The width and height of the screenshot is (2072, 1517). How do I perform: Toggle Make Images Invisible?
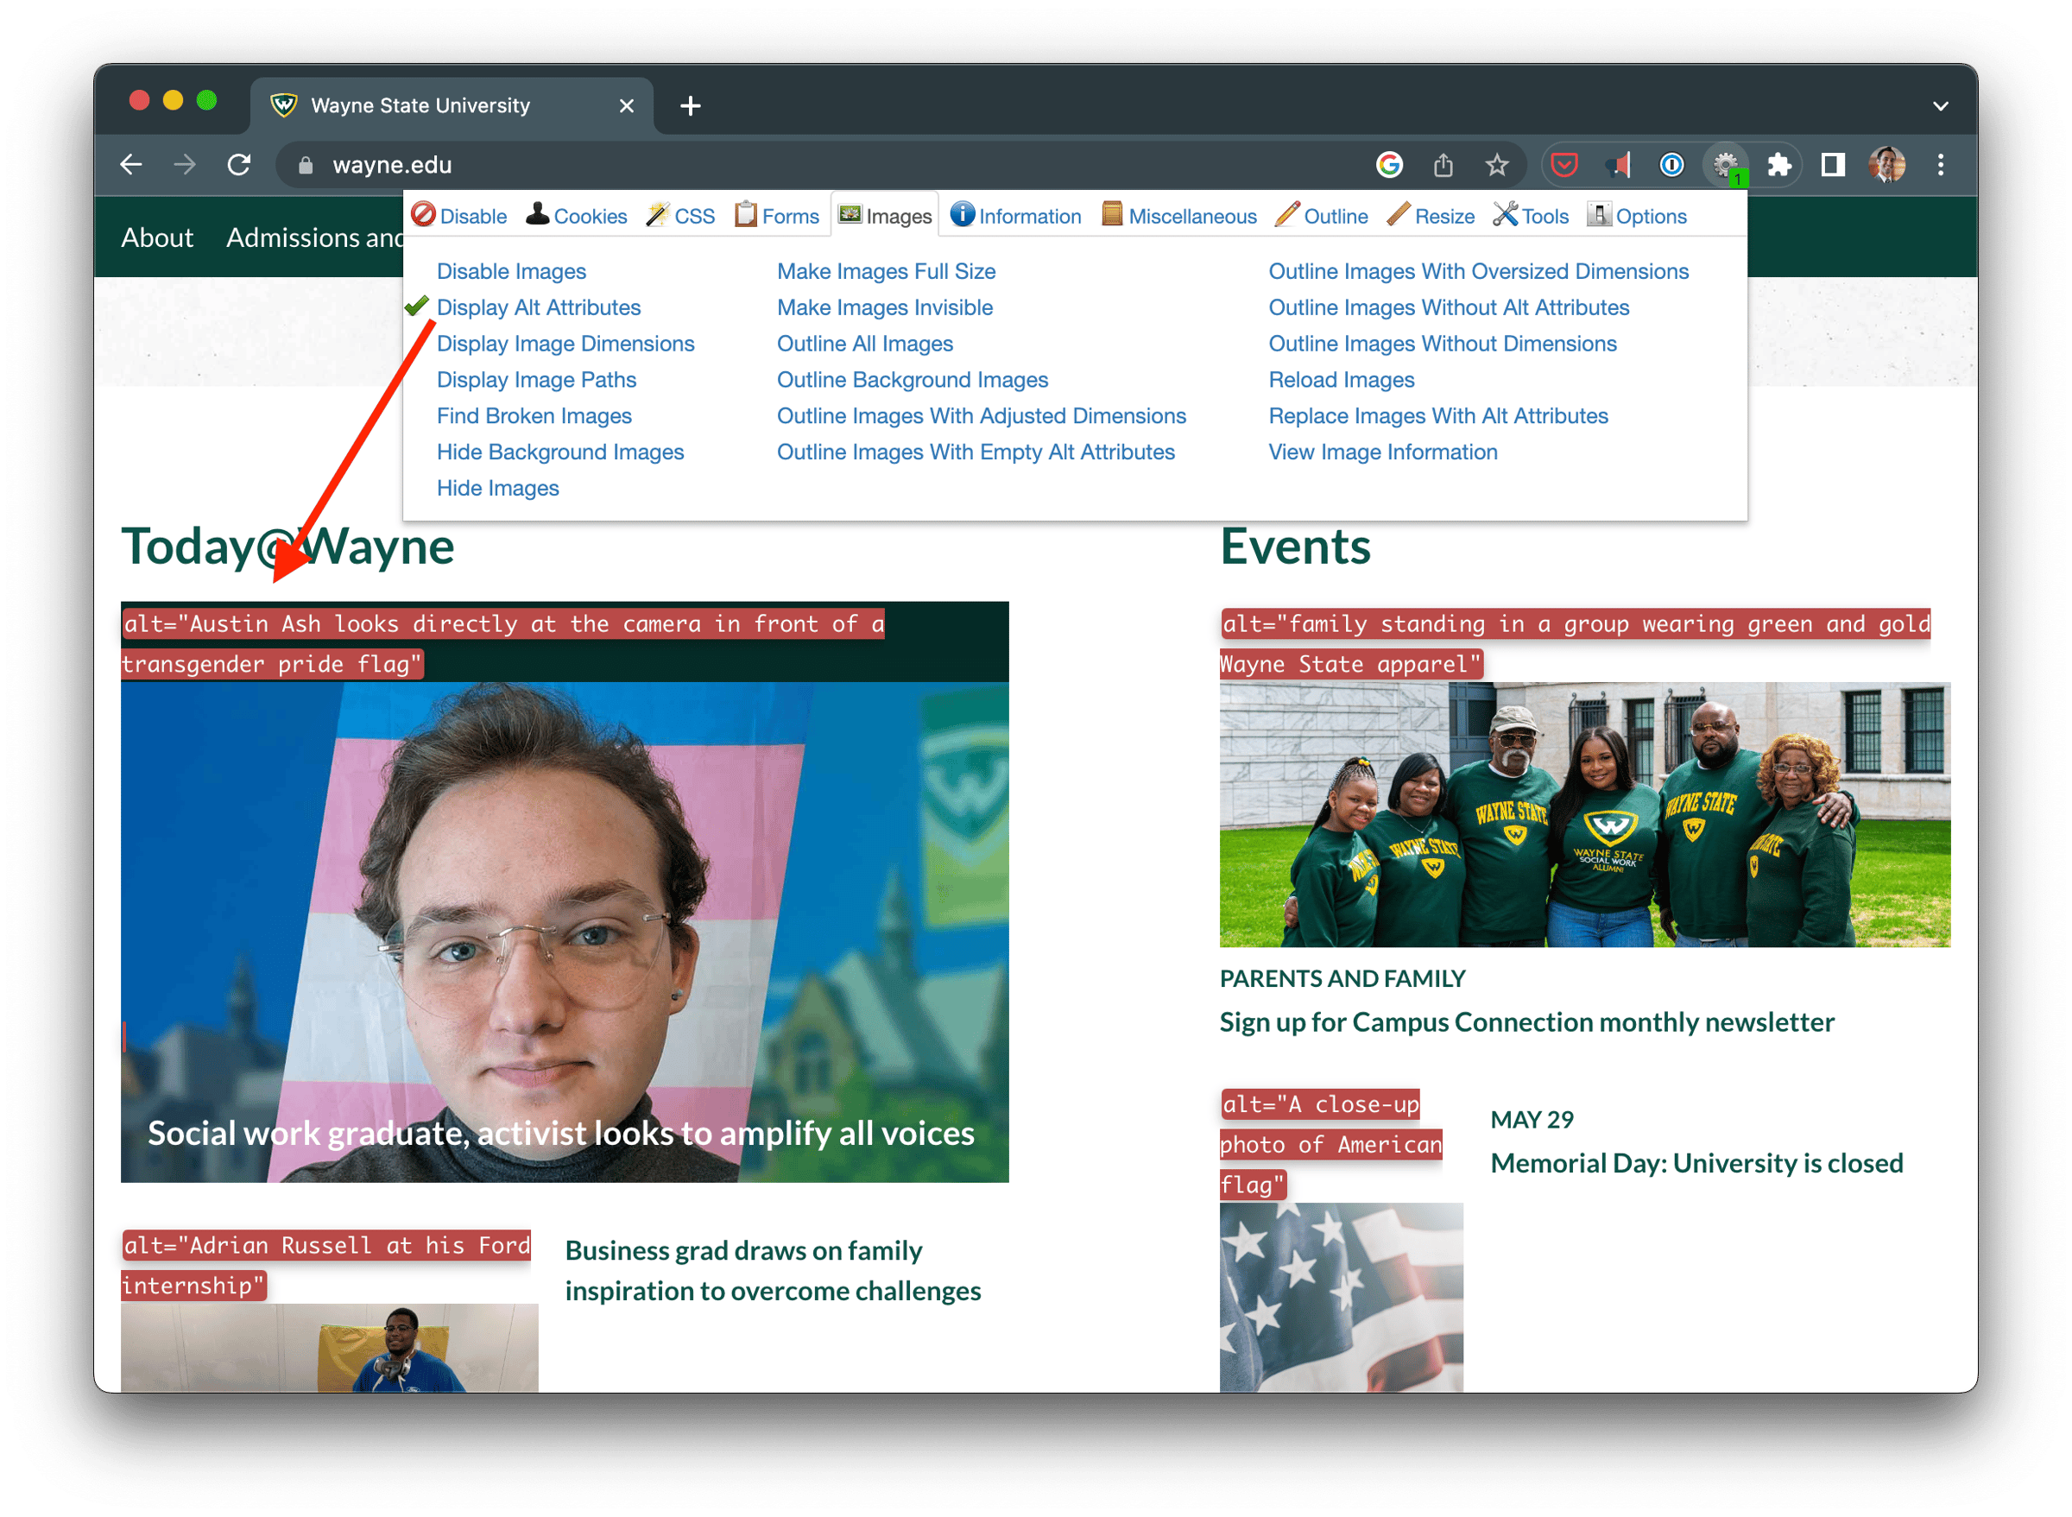884,307
